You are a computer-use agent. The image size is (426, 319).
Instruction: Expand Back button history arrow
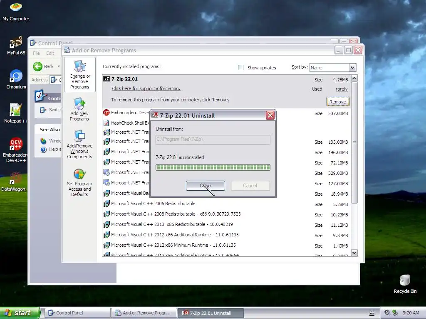pos(59,66)
